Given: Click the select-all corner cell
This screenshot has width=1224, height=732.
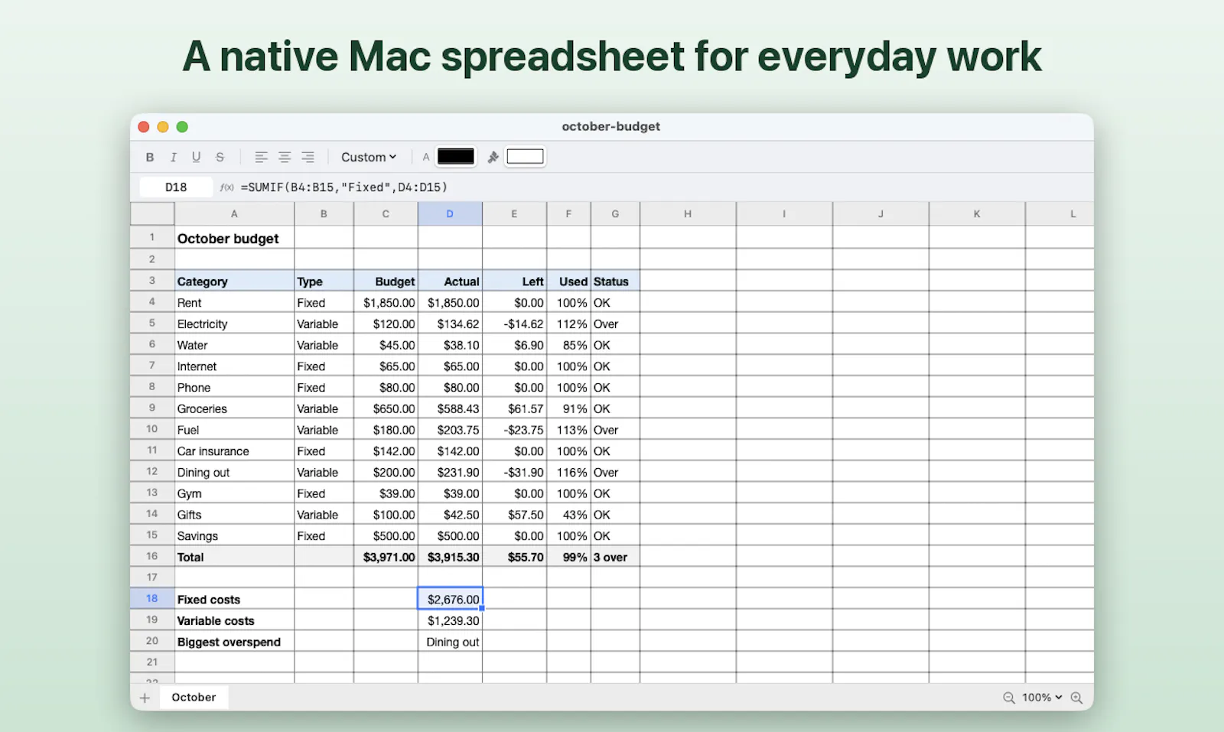Looking at the screenshot, I should (152, 214).
